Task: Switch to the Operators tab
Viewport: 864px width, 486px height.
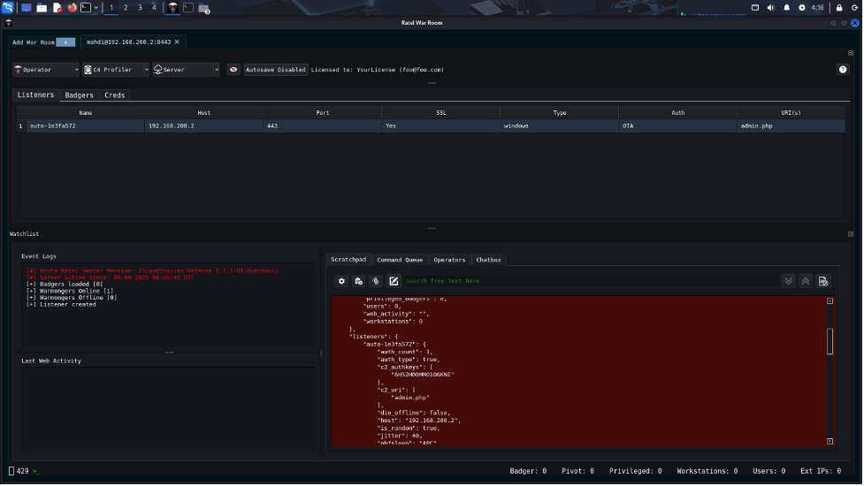Action: pyautogui.click(x=449, y=260)
